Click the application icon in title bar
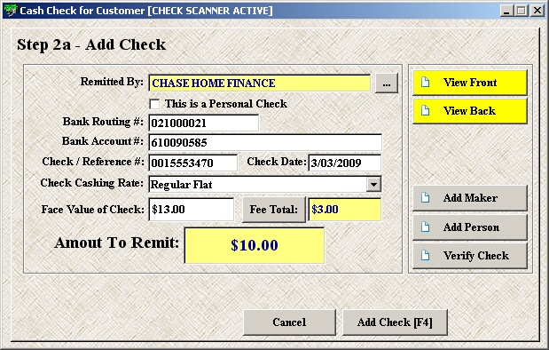Image resolution: width=549 pixels, height=350 pixels. click(x=11, y=10)
